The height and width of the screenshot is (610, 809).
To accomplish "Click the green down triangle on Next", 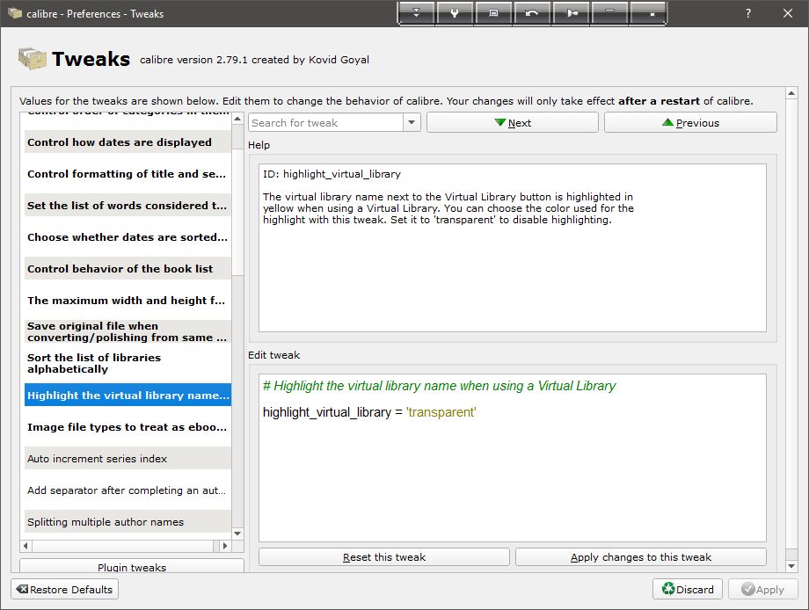I will coord(499,122).
